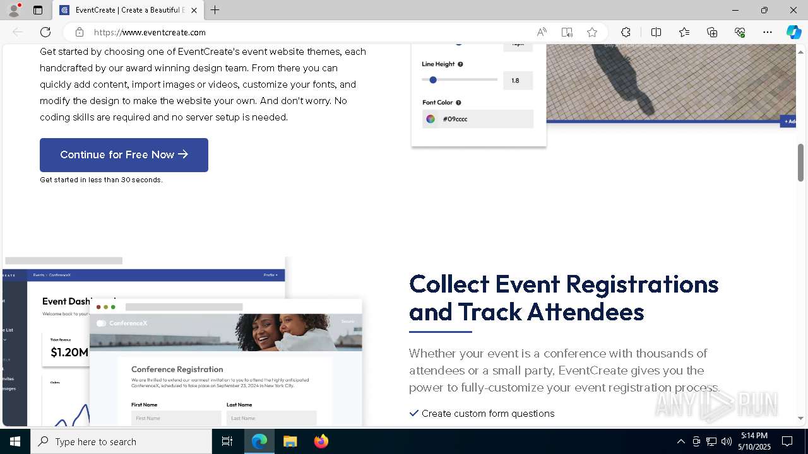Click the $1.20M ticket revenue figure
The height and width of the screenshot is (454, 808).
tap(69, 352)
